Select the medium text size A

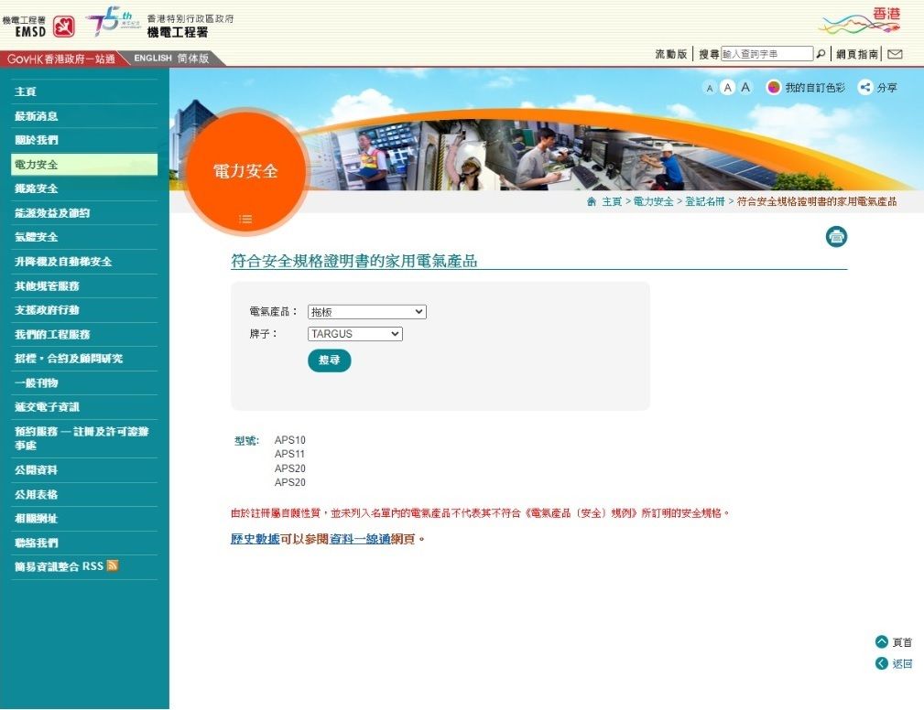pos(727,88)
